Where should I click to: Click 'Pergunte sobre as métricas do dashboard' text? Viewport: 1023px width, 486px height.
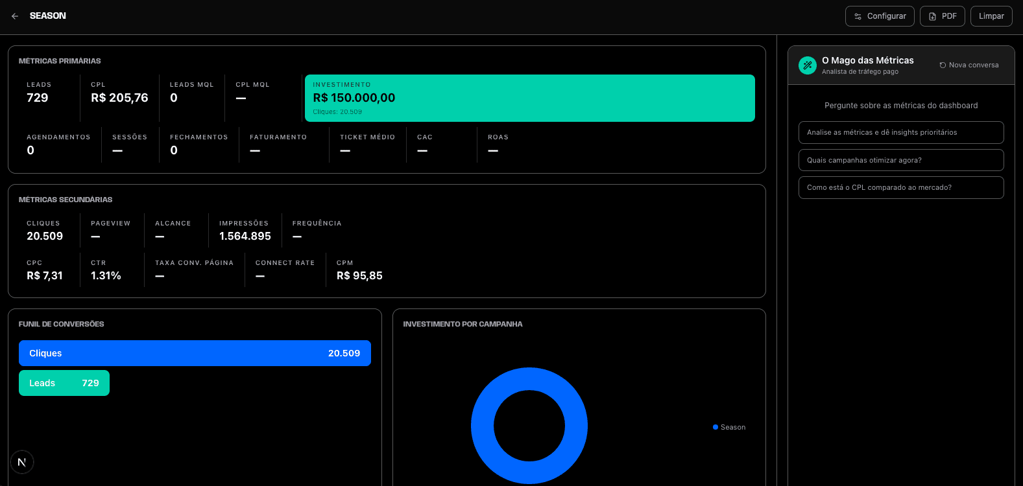point(901,106)
